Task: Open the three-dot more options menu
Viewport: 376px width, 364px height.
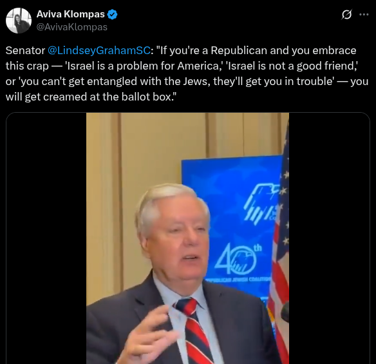Action: click(x=364, y=15)
